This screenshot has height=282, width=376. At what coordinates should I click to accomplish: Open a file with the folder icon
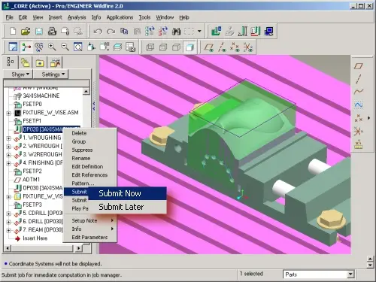26,32
